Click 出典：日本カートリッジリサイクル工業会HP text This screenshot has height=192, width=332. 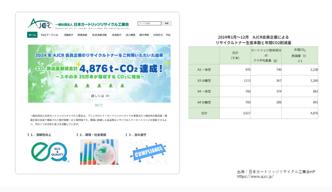pos(276,172)
